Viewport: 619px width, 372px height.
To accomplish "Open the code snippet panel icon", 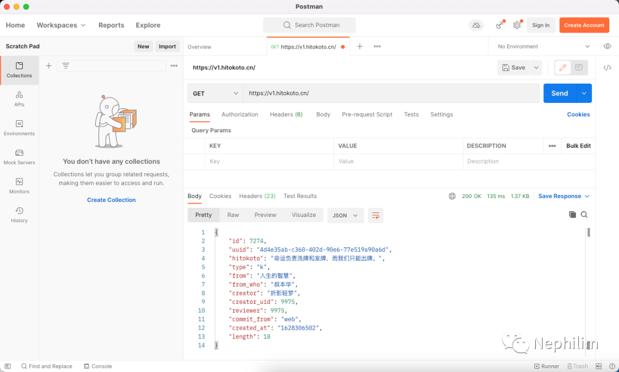I will click(607, 68).
